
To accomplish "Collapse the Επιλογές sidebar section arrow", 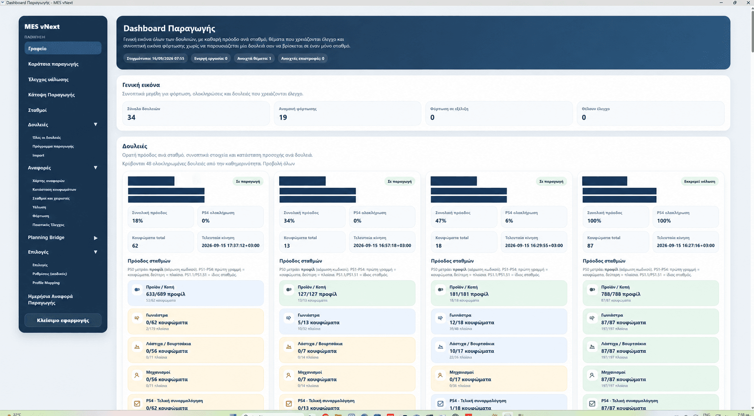I will (x=96, y=252).
